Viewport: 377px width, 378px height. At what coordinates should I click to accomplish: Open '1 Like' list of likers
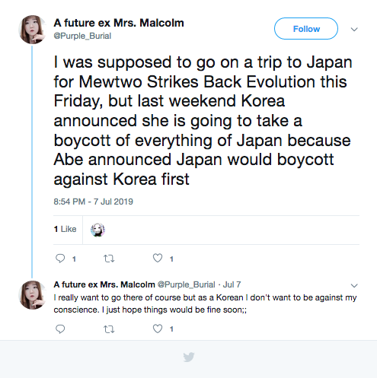[x=65, y=229]
